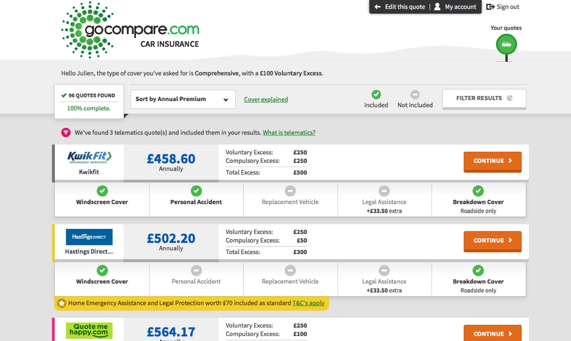This screenshot has width=571, height=341.
Task: Click the Kwikfit price £458.60
Action: pyautogui.click(x=171, y=159)
